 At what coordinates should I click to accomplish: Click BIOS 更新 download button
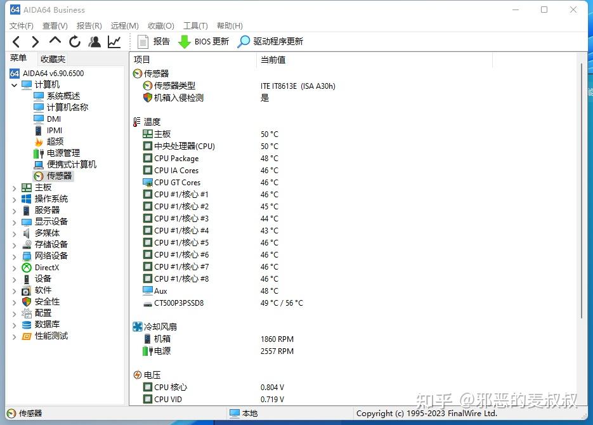pos(204,42)
